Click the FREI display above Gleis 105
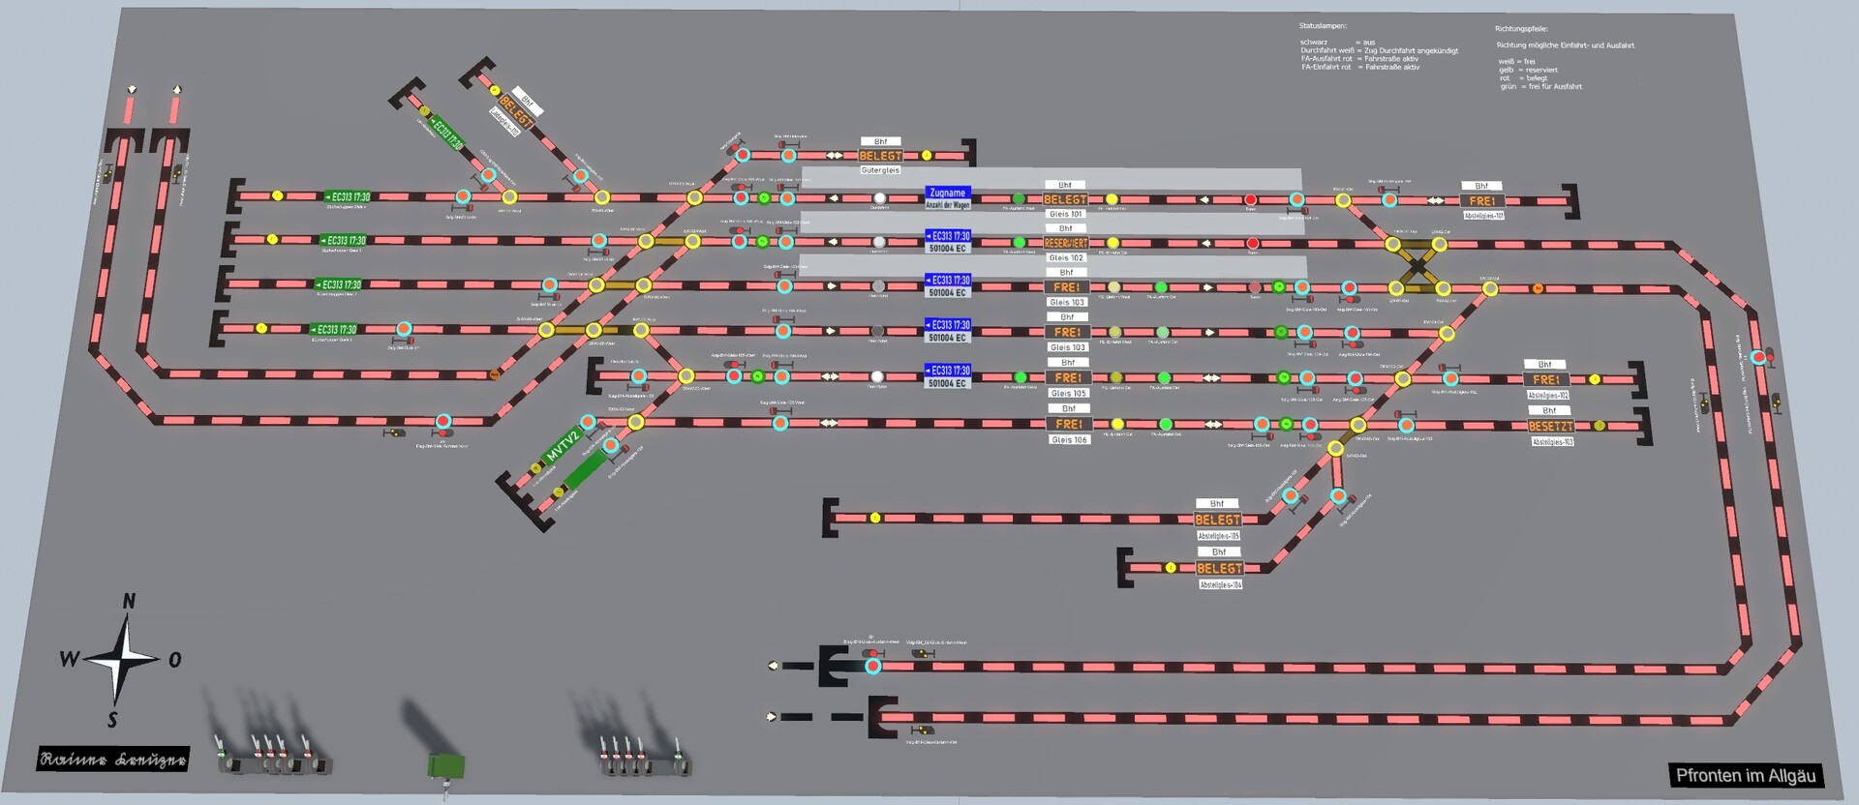The width and height of the screenshot is (1859, 805). (x=1068, y=377)
